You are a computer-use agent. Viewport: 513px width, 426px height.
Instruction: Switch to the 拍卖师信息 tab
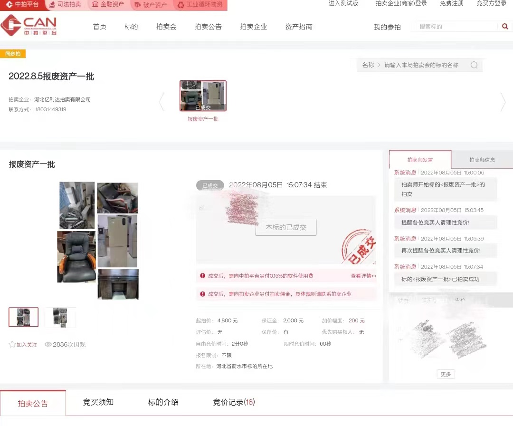482,160
